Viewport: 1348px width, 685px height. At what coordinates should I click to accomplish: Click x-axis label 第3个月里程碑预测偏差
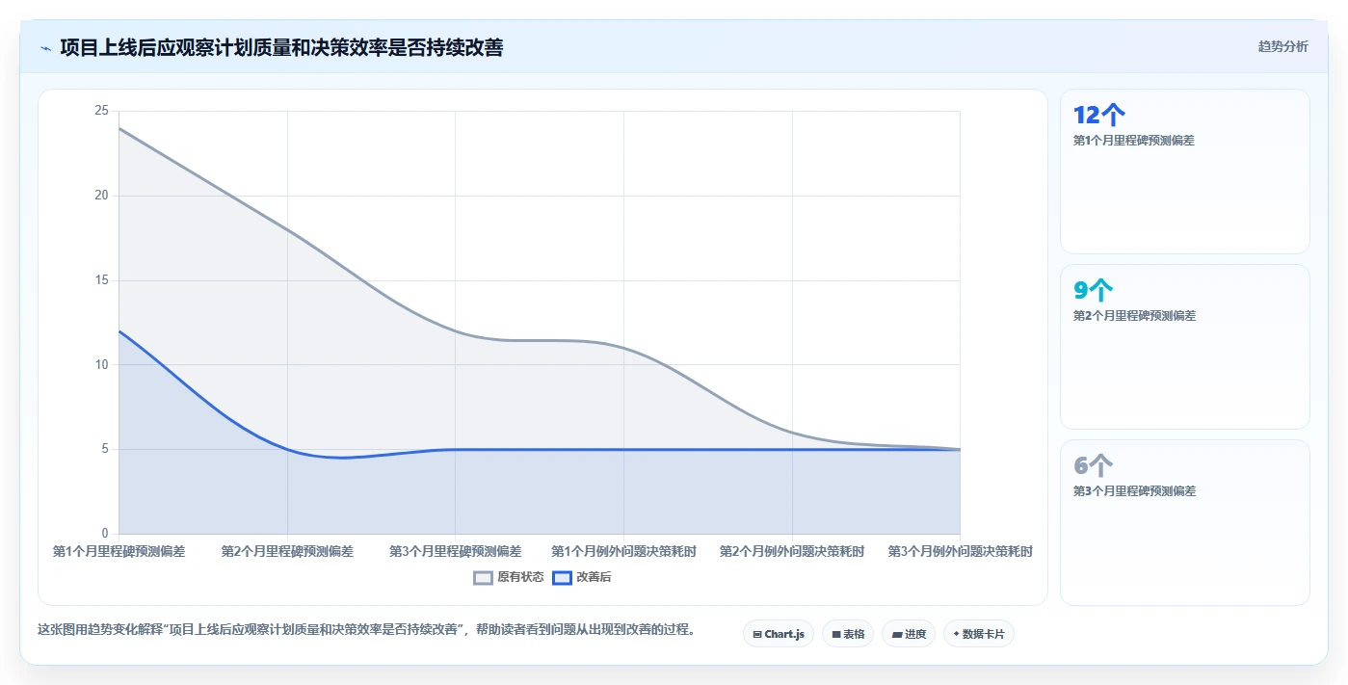pyautogui.click(x=455, y=551)
